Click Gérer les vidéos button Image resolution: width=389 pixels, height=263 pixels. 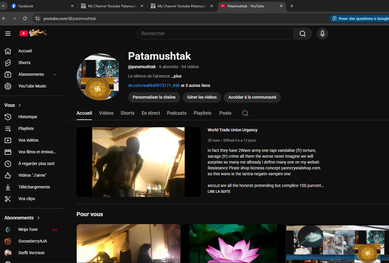coord(202,97)
